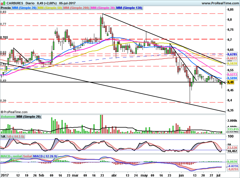The height and width of the screenshot is (178, 240).
Task: Click the Volumen panel label
Action: pyautogui.click(x=8, y=117)
